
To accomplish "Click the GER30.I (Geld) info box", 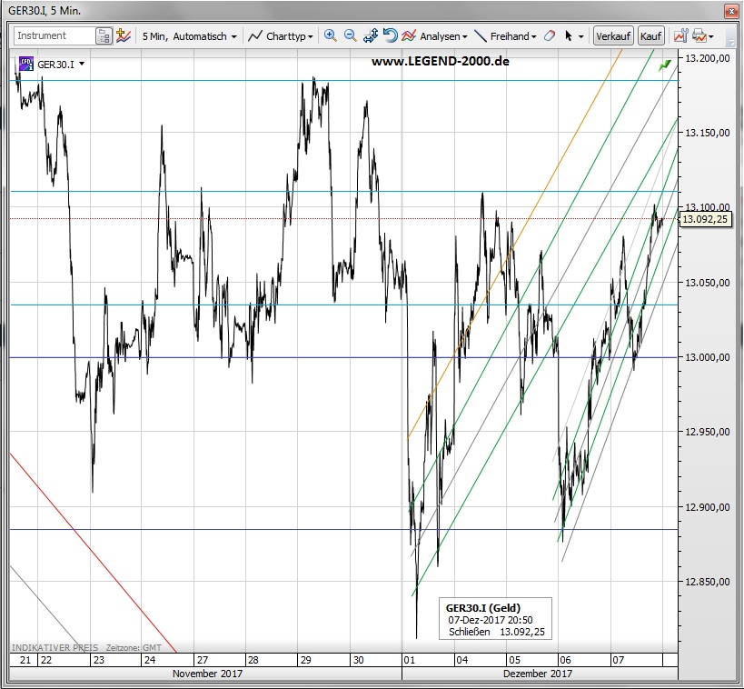I will [495, 619].
